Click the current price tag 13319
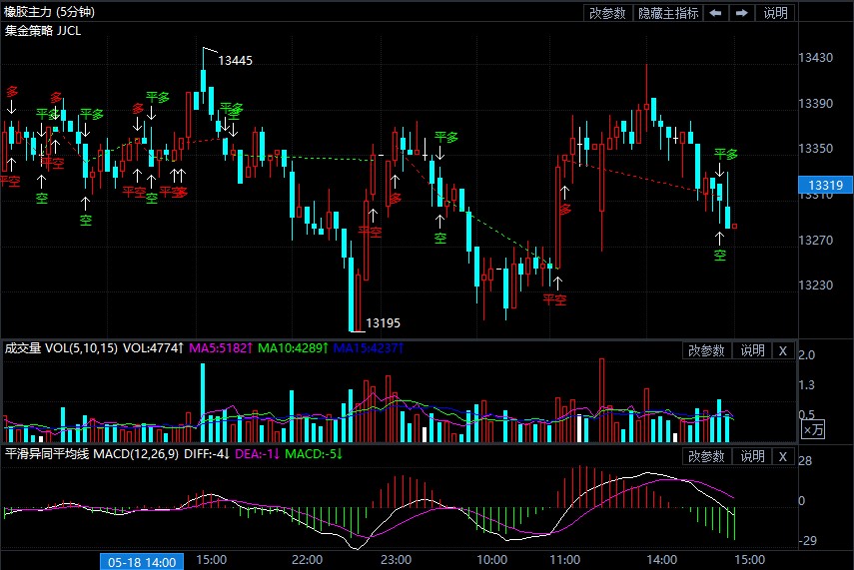 click(x=825, y=186)
